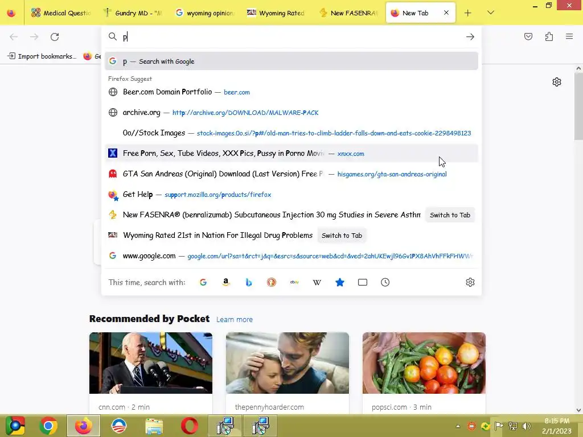Select the archive.org suggestion

tap(291, 113)
